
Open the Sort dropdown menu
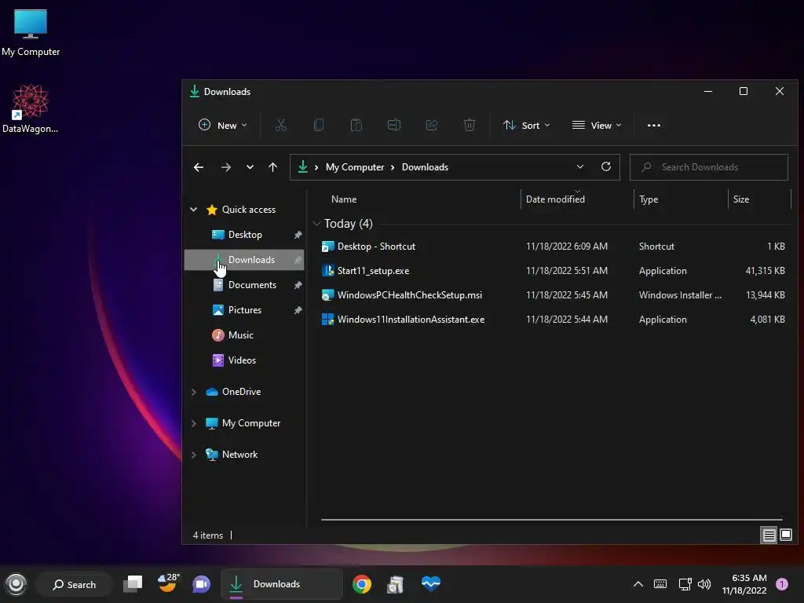(527, 125)
